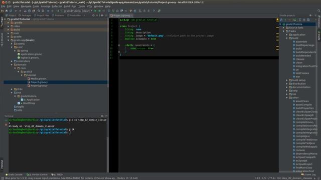Open the Refactor menu
Screen dimensions: 321x180
[x=57, y=6]
